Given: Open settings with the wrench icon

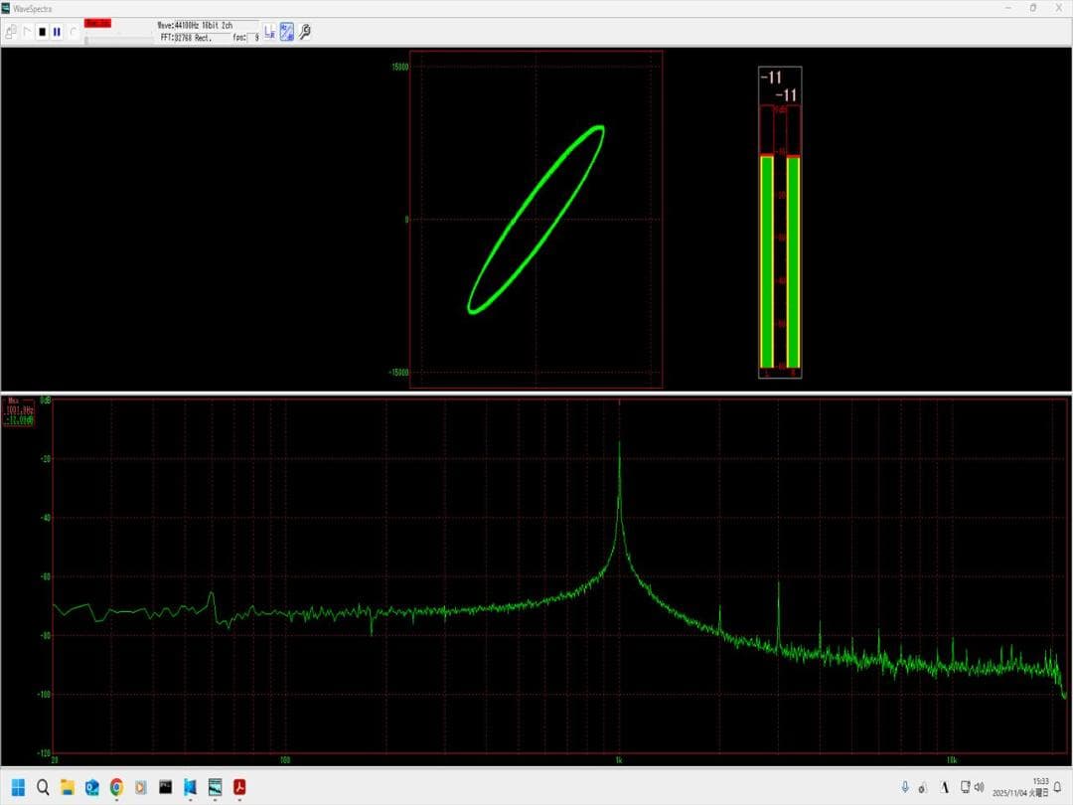Looking at the screenshot, I should pyautogui.click(x=305, y=32).
